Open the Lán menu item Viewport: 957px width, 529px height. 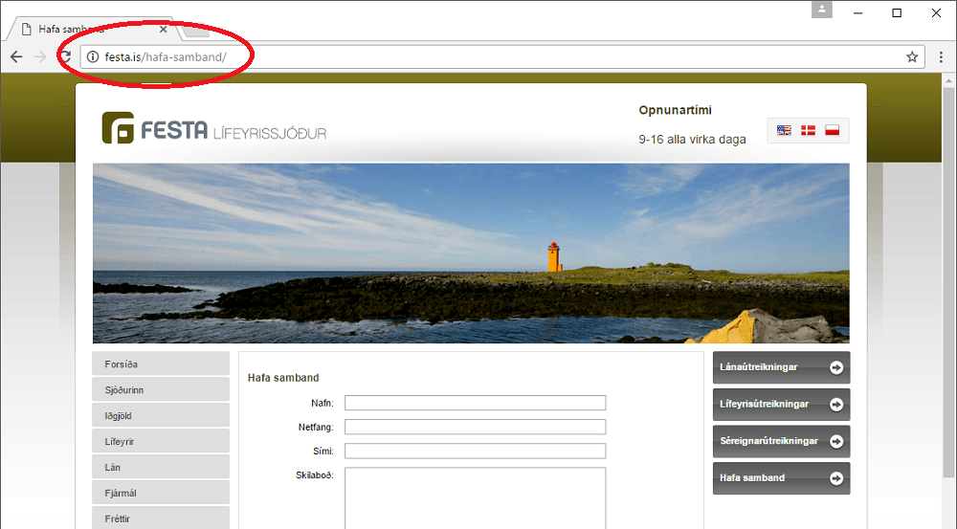pos(161,467)
